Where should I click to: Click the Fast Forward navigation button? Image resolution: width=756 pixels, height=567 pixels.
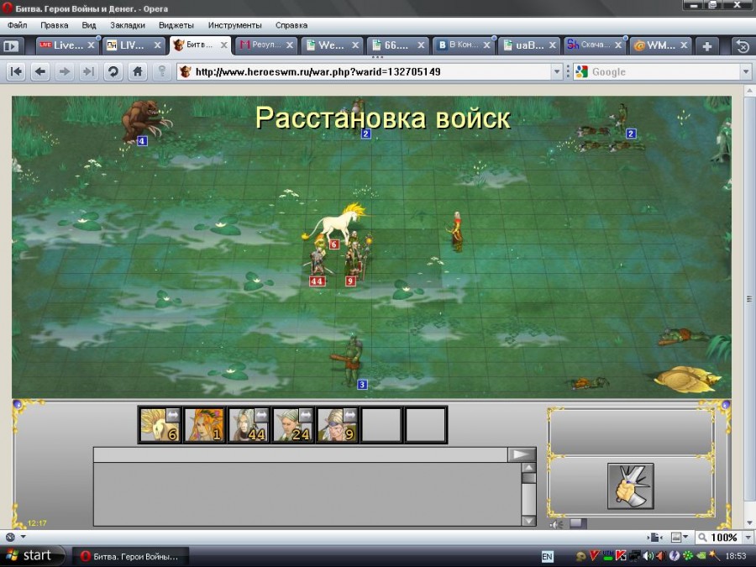click(x=88, y=72)
